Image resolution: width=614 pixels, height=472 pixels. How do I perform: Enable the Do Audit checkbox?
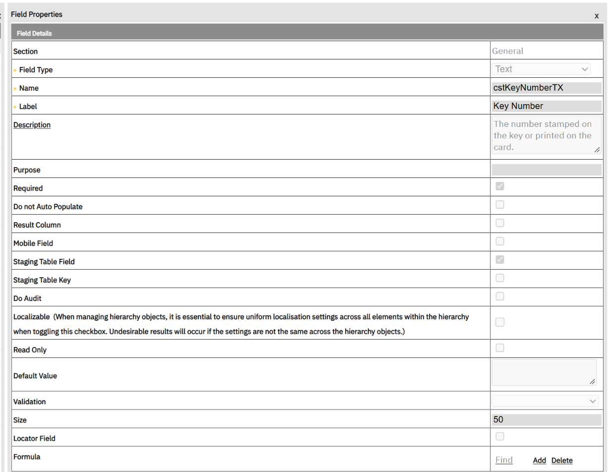click(x=500, y=296)
